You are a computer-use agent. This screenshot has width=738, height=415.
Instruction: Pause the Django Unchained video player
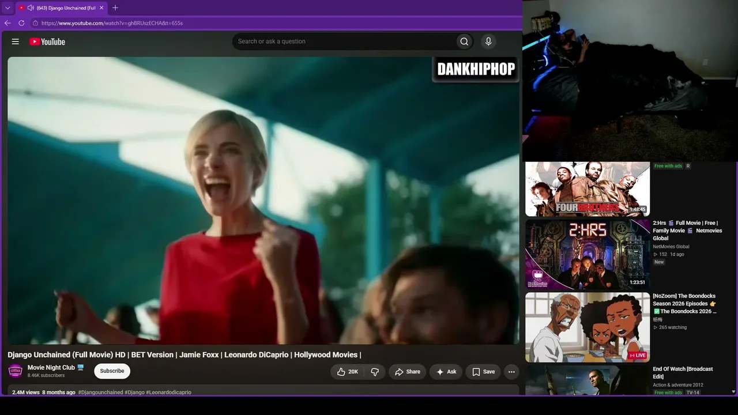263,201
